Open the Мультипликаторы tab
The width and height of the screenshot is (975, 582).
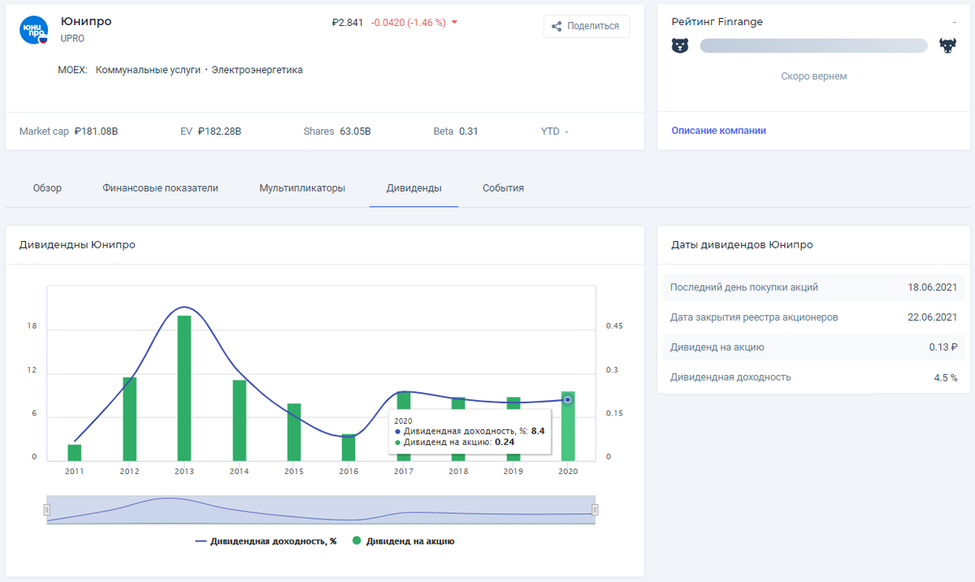point(302,188)
